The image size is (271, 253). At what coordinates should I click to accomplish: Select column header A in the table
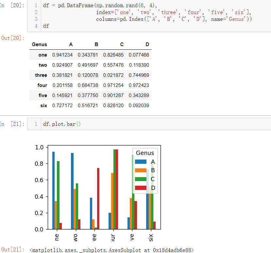pos(71,44)
